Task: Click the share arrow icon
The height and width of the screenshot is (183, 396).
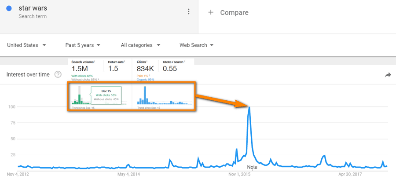Action: (388, 75)
